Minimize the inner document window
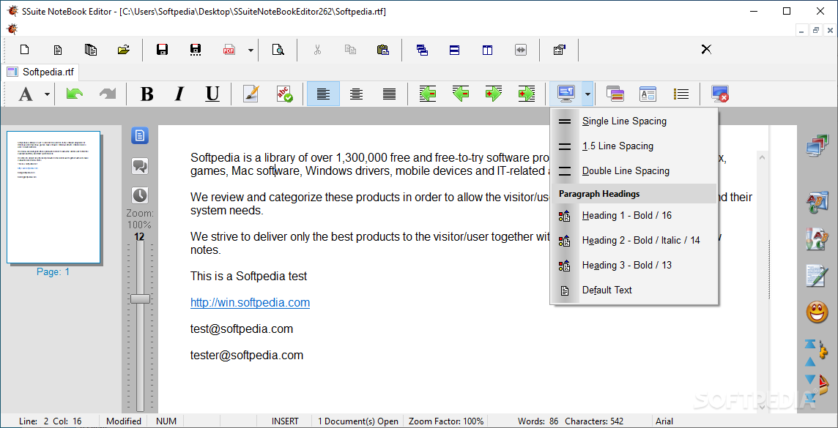The width and height of the screenshot is (838, 428). click(801, 31)
